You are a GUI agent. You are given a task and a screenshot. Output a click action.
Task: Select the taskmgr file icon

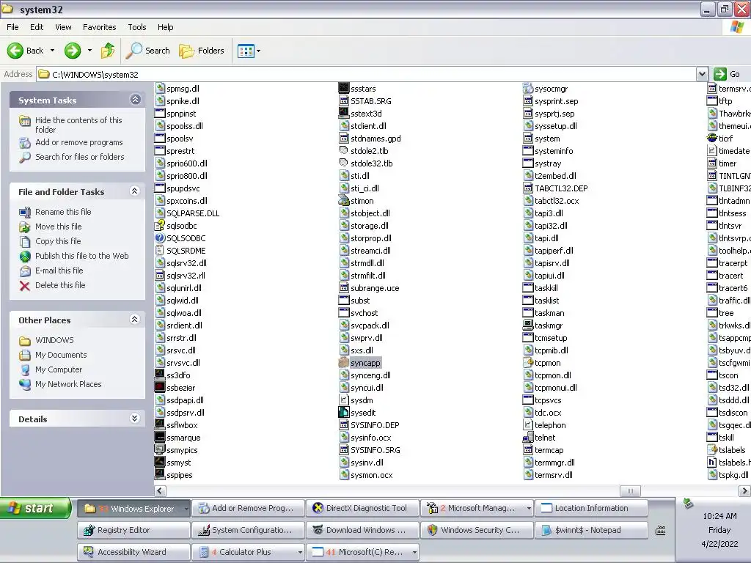tap(528, 325)
